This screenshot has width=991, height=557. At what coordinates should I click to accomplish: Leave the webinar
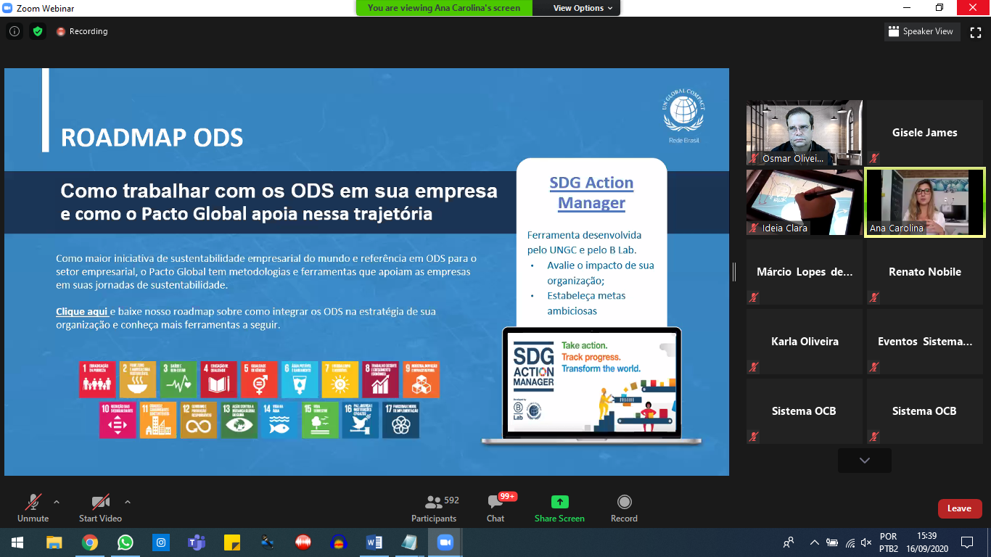pos(960,508)
